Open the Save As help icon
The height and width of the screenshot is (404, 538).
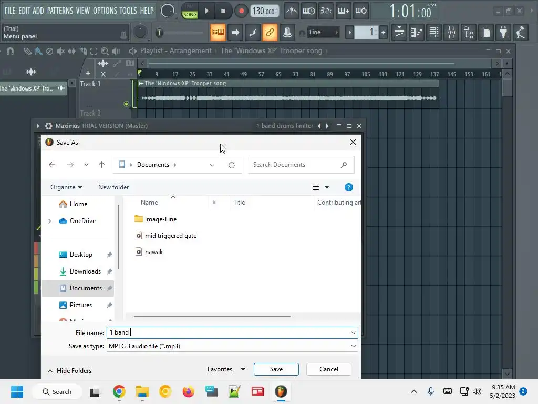click(349, 187)
